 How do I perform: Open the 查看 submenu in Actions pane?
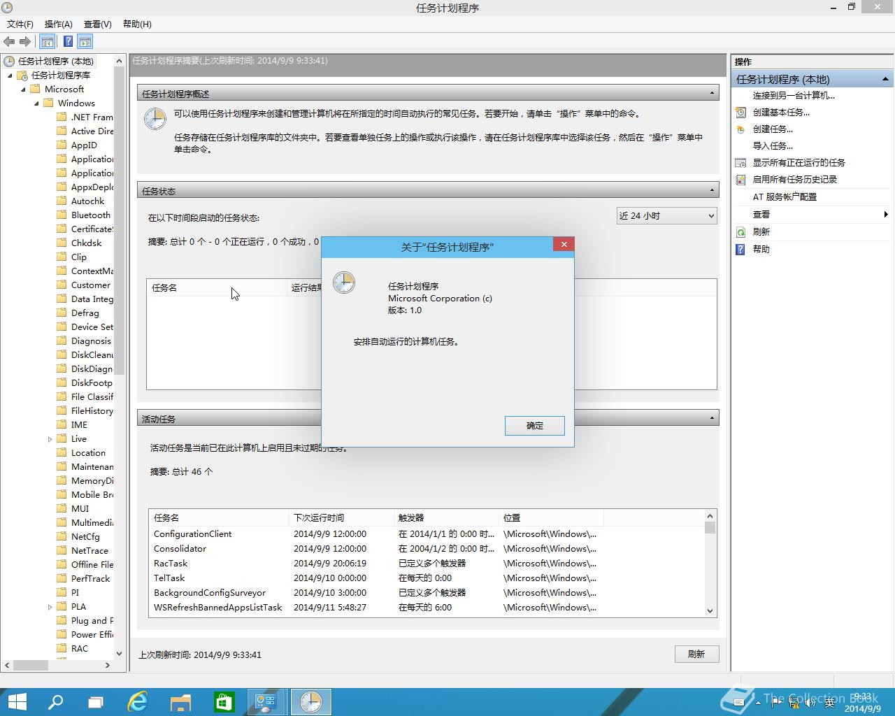pyautogui.click(x=812, y=215)
